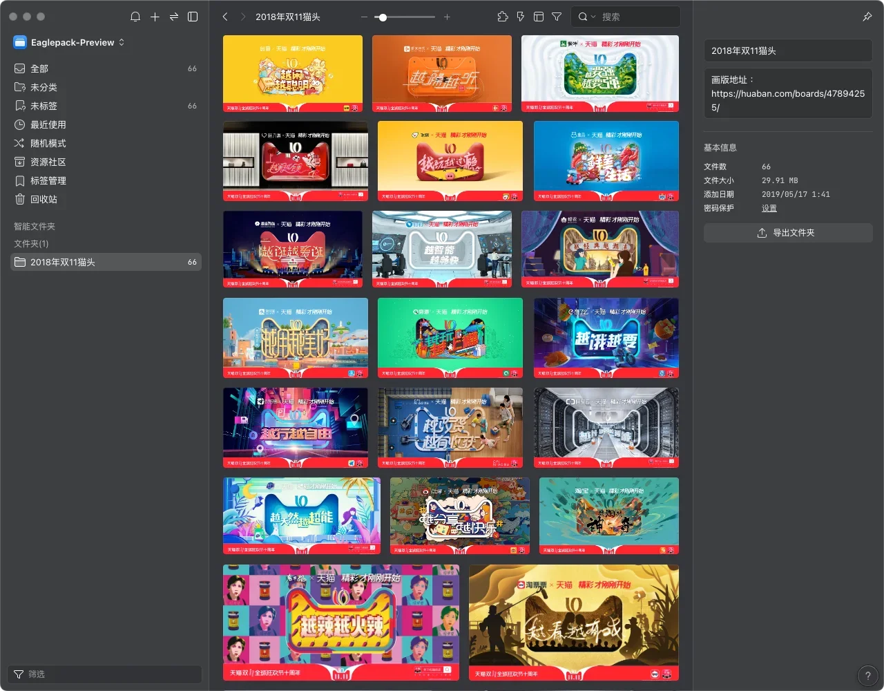Click the plus icon to add new
The height and width of the screenshot is (691, 884).
pos(155,17)
